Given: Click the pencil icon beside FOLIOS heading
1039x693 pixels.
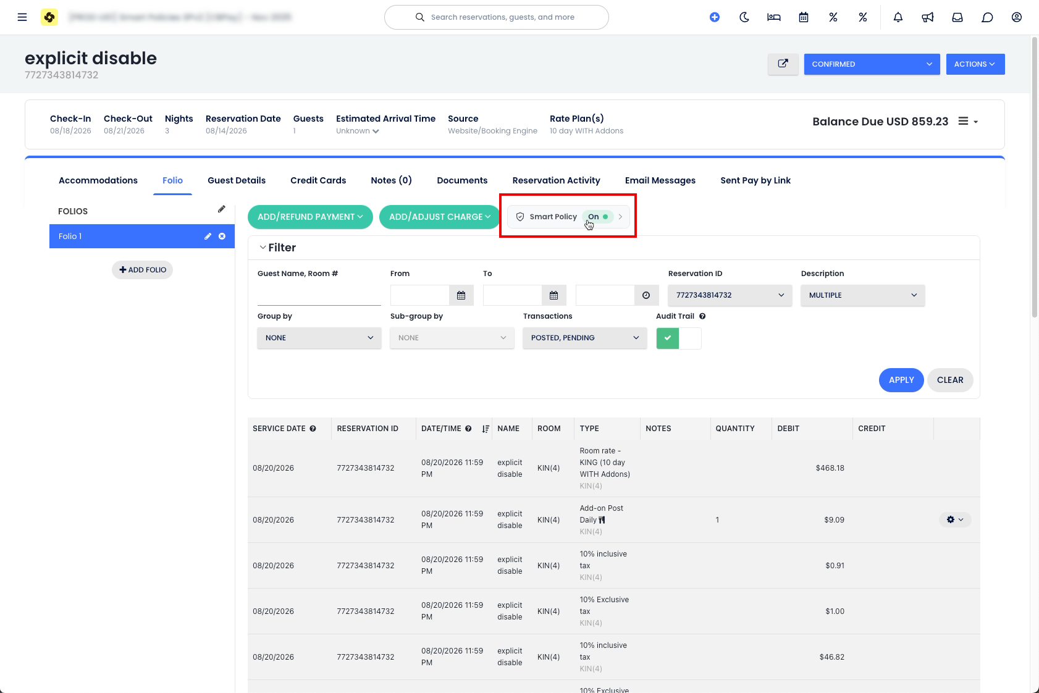Looking at the screenshot, I should tap(222, 209).
